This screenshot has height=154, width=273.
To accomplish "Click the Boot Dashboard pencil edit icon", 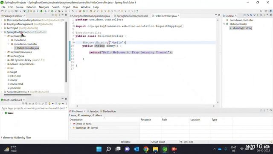I will coord(43,104).
